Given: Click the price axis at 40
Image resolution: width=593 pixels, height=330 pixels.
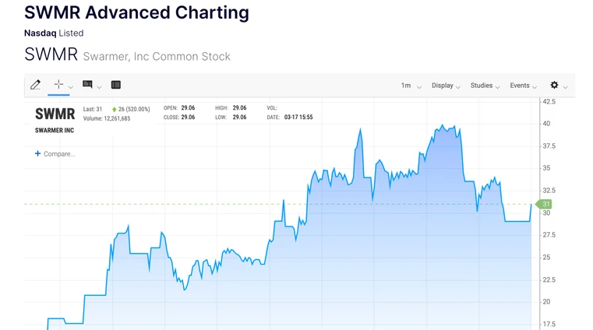Looking at the screenshot, I should (547, 124).
